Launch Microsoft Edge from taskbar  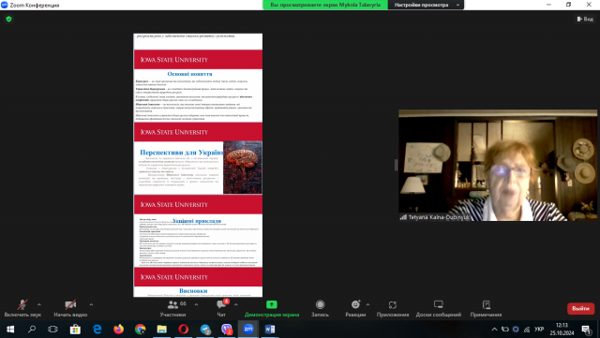[97, 330]
